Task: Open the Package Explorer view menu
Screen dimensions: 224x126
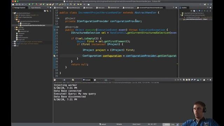Action: click(x=50, y=11)
